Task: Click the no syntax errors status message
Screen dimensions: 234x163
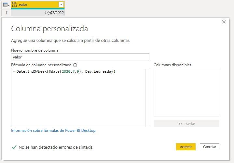Action: pos(56,147)
